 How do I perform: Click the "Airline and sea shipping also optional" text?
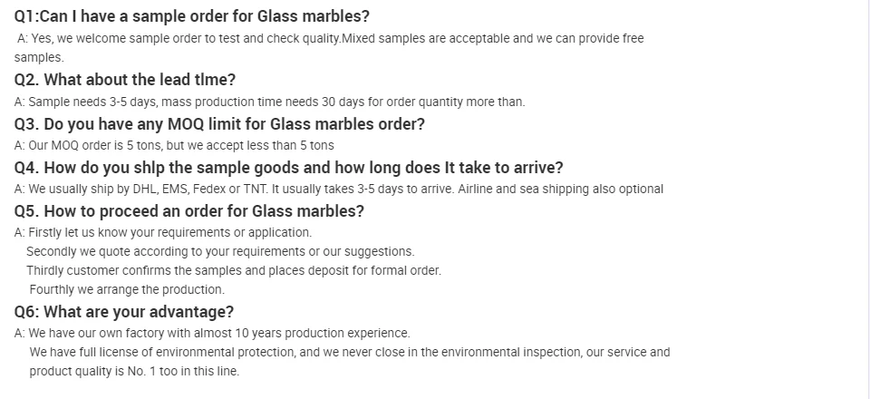pos(560,189)
